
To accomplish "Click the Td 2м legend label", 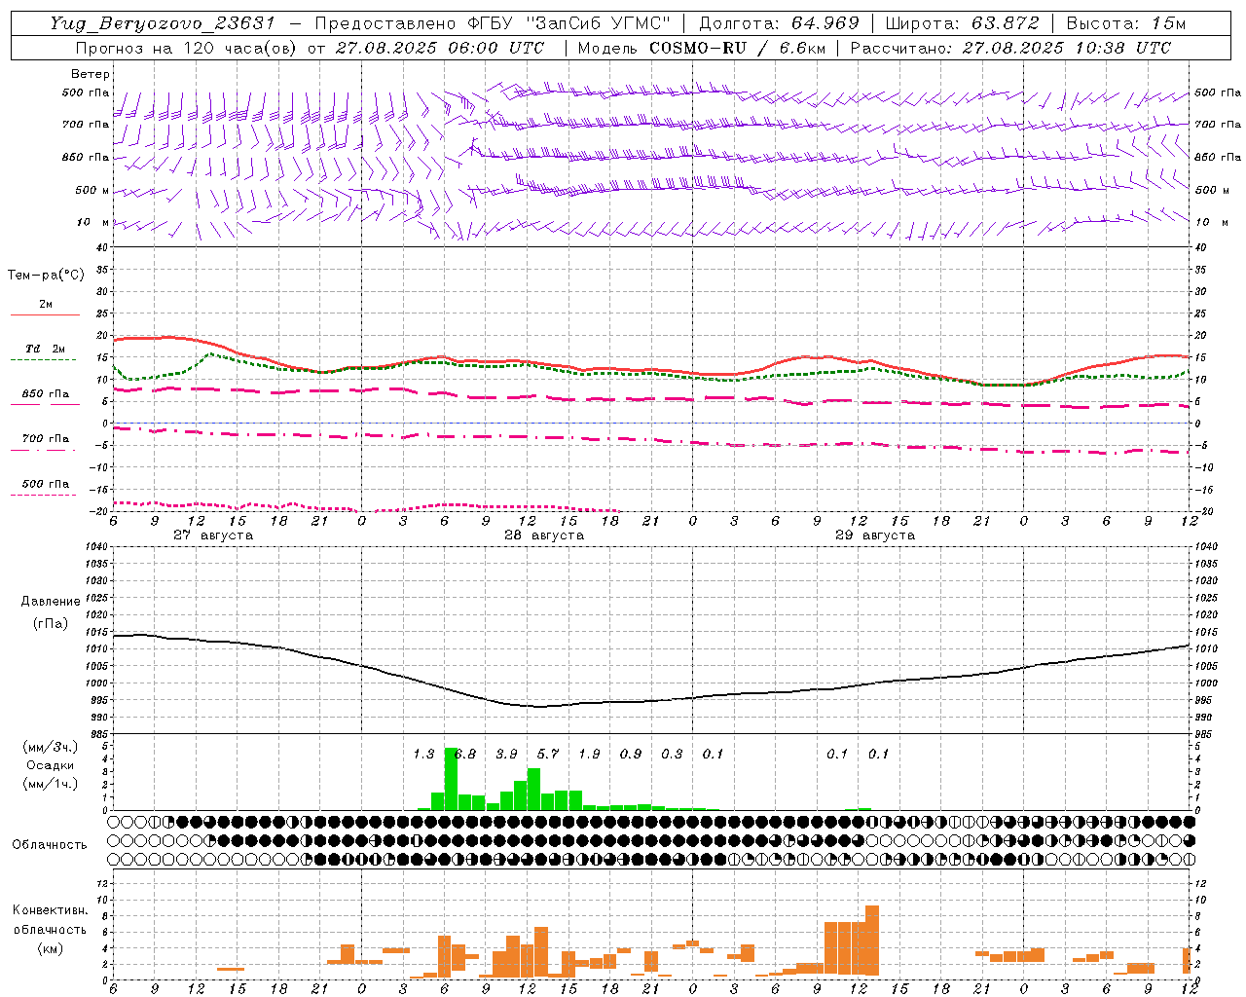I will 45,349.
